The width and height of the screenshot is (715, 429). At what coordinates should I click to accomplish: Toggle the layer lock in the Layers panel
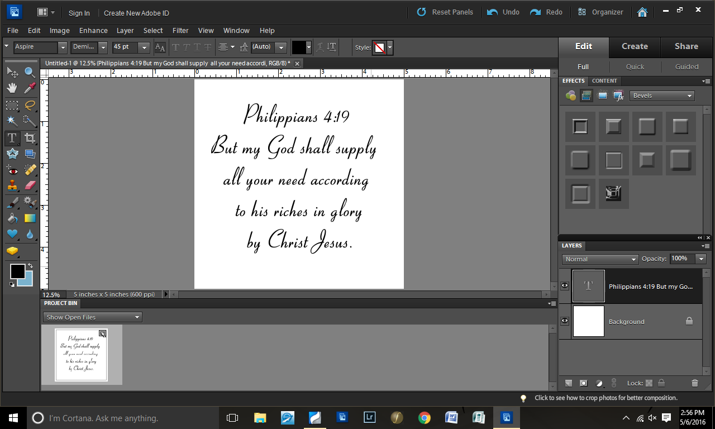click(662, 383)
